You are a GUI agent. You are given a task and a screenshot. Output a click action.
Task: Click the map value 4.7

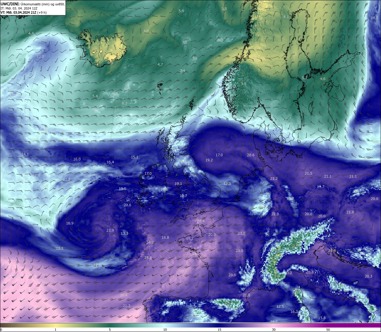click(x=160, y=65)
